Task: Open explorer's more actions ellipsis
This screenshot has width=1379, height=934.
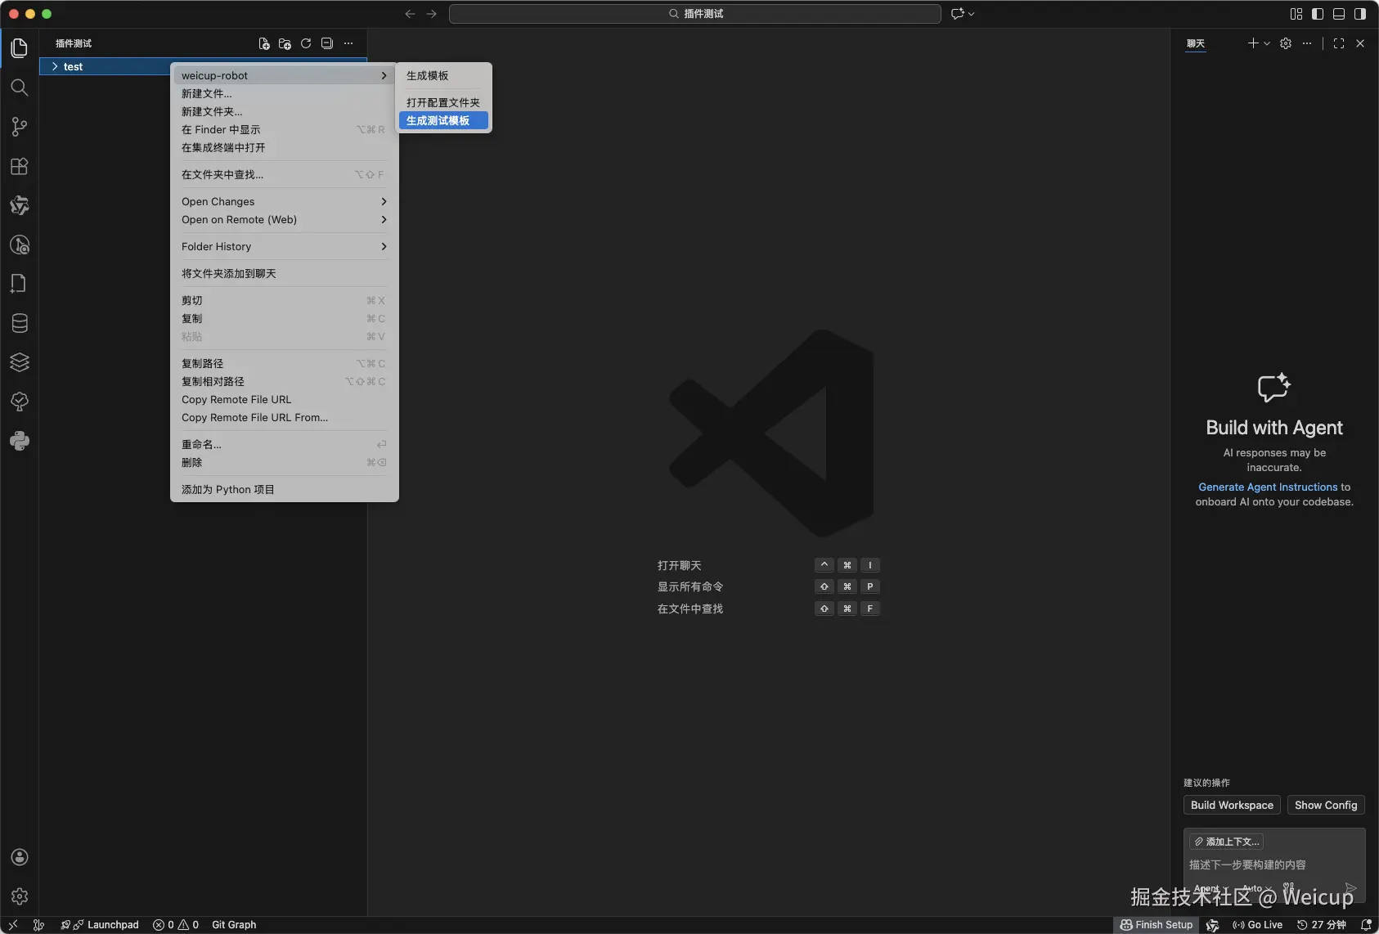Action: point(348,43)
